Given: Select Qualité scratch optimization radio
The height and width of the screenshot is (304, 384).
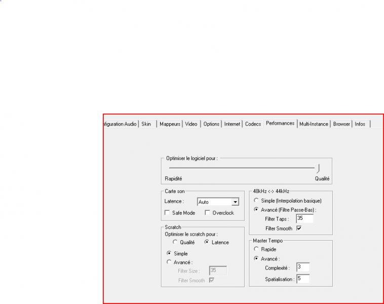Looking at the screenshot, I should point(176,242).
